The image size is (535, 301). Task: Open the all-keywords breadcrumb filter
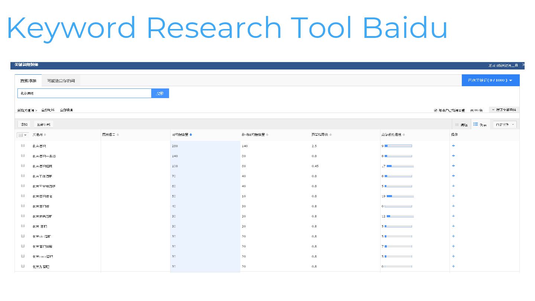pyautogui.click(x=27, y=110)
